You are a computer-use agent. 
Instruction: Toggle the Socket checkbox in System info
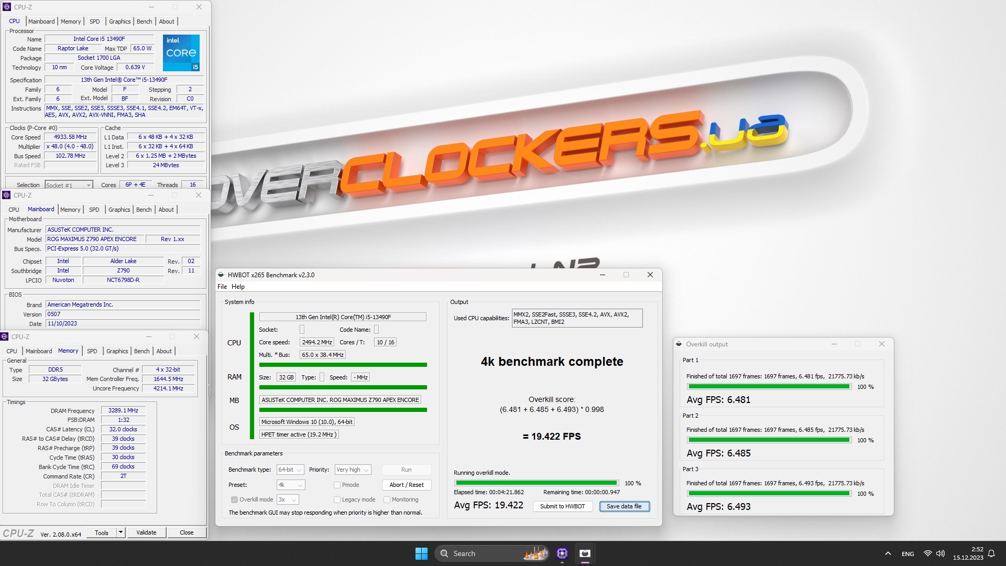302,330
